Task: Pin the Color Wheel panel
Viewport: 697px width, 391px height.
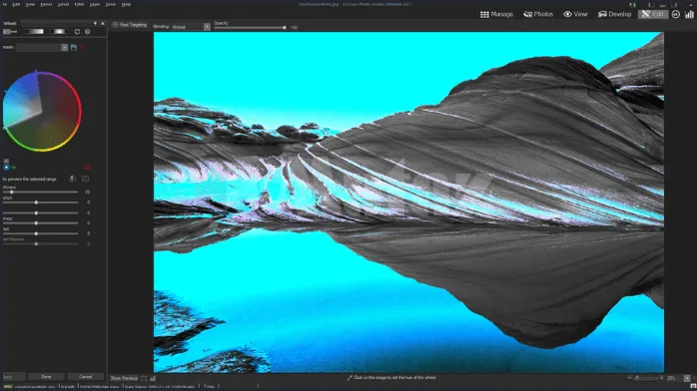Action: (x=95, y=23)
